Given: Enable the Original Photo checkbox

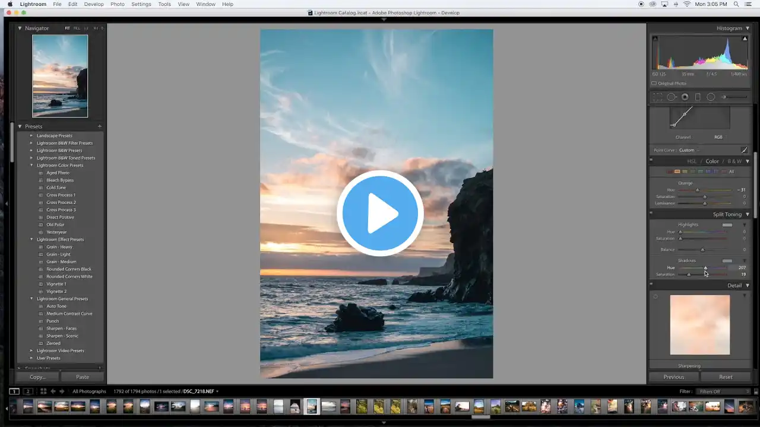Looking at the screenshot, I should 654,84.
